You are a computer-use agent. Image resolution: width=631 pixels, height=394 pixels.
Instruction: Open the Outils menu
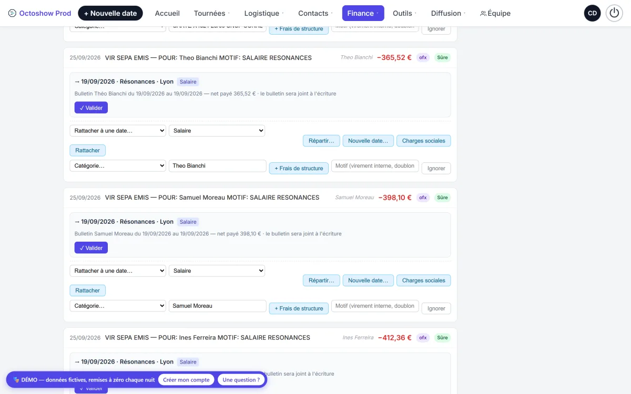404,13
